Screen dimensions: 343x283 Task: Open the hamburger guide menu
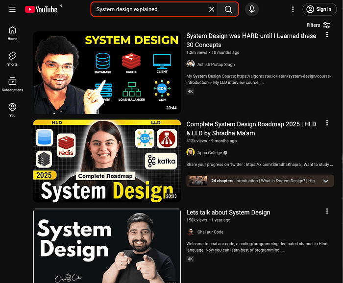pos(12,9)
